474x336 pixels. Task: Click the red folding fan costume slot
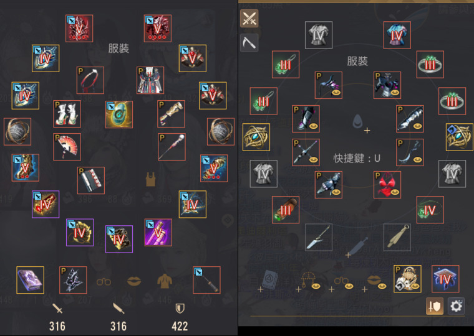click(67, 147)
